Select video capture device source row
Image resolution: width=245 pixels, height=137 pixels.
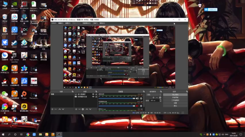(86, 97)
